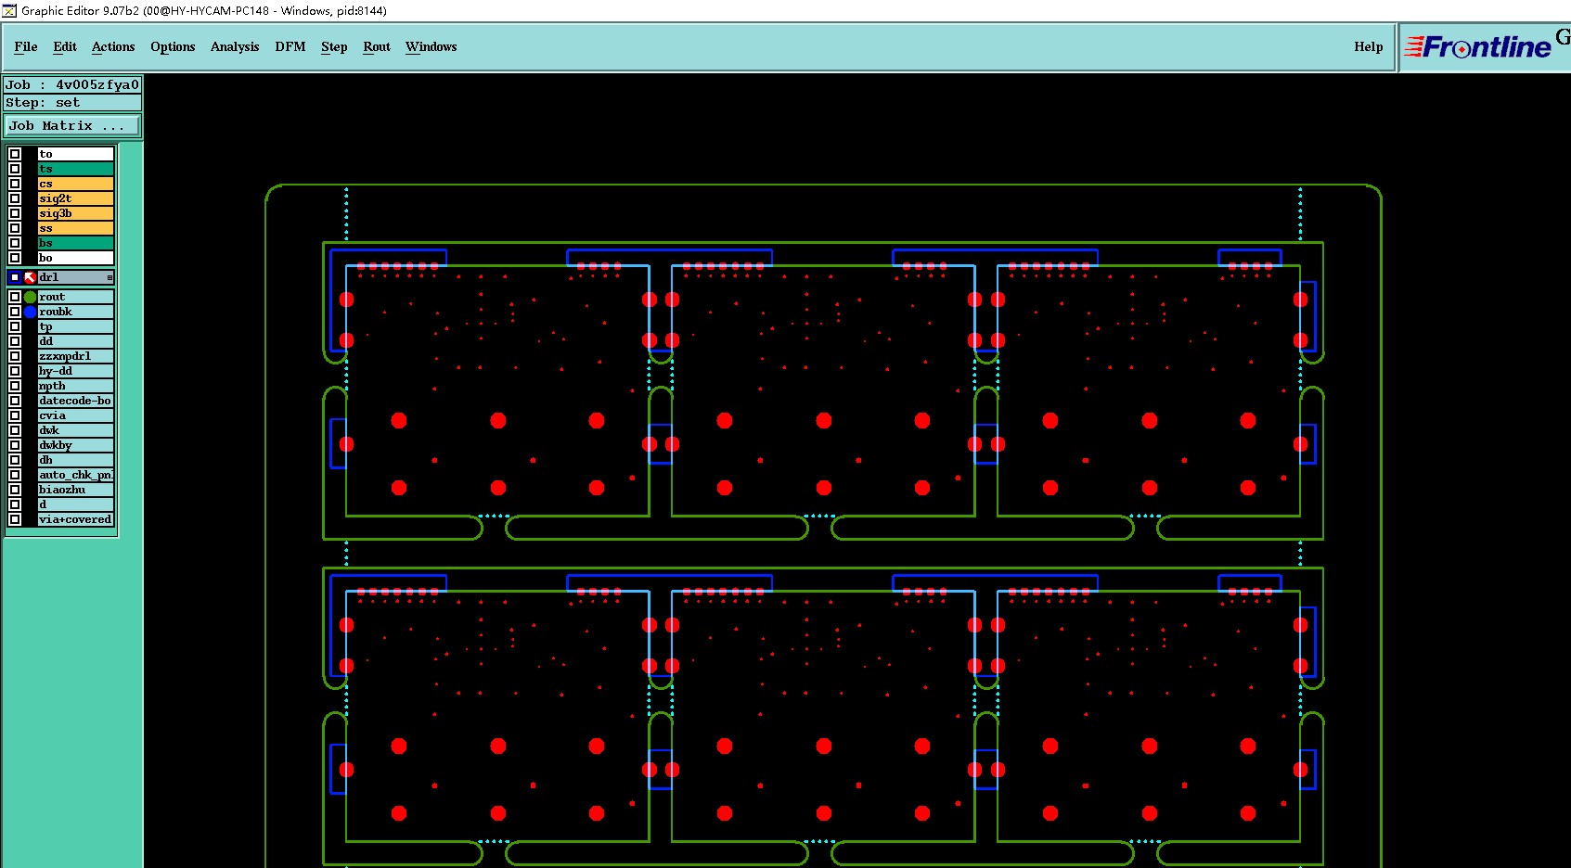
Task: Toggle display checkbox for layer biaozhu
Action: [x=15, y=490]
